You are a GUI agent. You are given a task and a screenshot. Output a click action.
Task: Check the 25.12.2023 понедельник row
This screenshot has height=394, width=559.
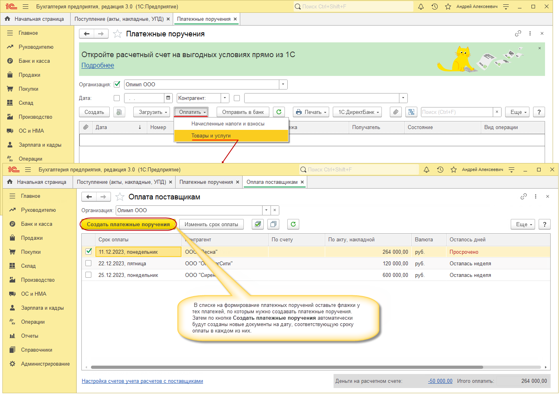pos(89,275)
